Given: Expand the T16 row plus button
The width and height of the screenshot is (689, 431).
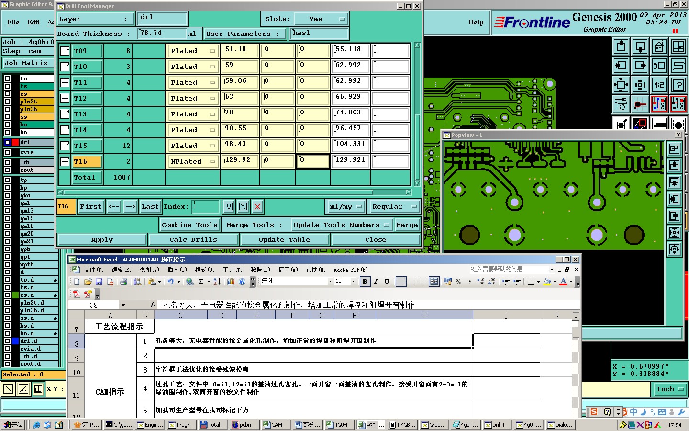Looking at the screenshot, I should click(x=65, y=161).
